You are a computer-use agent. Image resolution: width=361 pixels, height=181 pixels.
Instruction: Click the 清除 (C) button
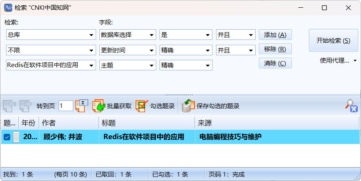click(276, 63)
